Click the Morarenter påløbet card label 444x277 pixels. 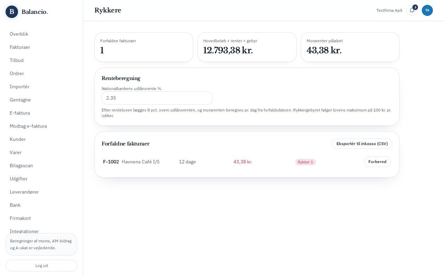325,41
